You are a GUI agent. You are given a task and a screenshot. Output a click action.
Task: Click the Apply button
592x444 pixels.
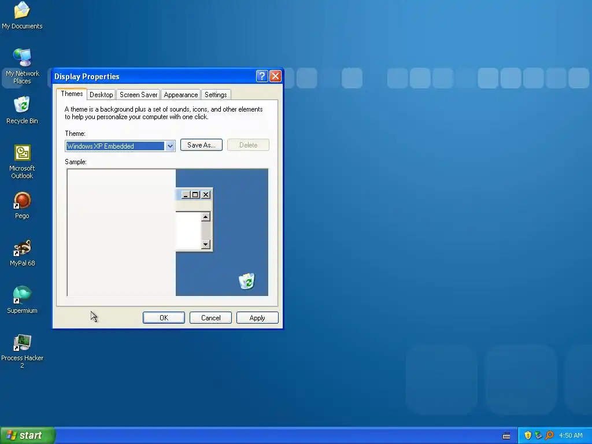[257, 318]
